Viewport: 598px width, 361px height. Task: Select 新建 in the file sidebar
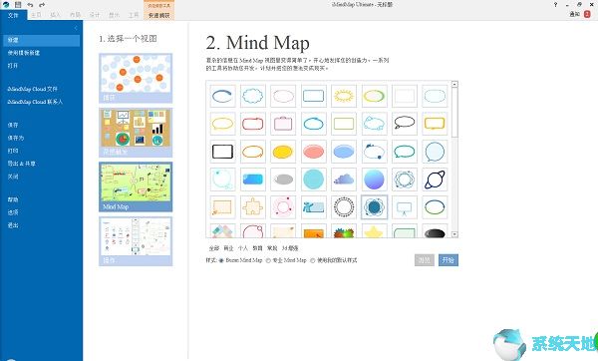[41, 40]
